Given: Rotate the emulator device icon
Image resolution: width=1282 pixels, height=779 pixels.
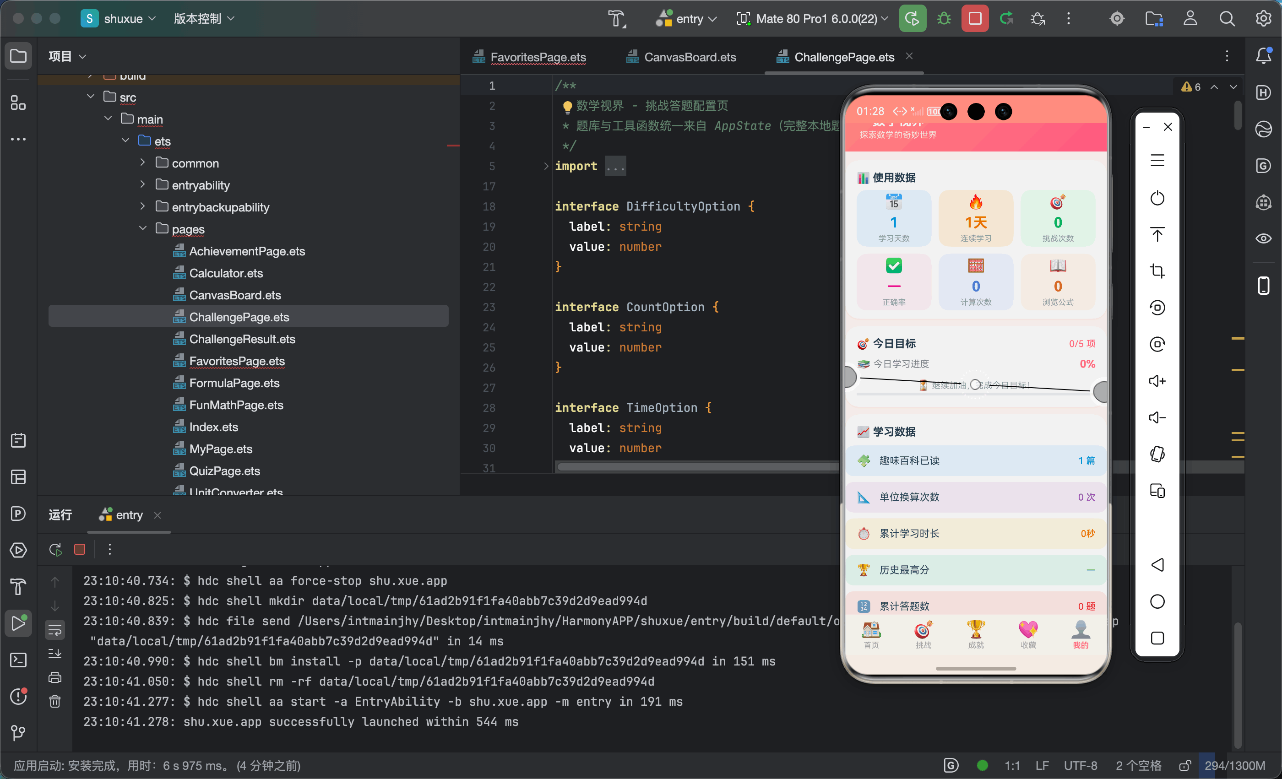Looking at the screenshot, I should coord(1157,454).
